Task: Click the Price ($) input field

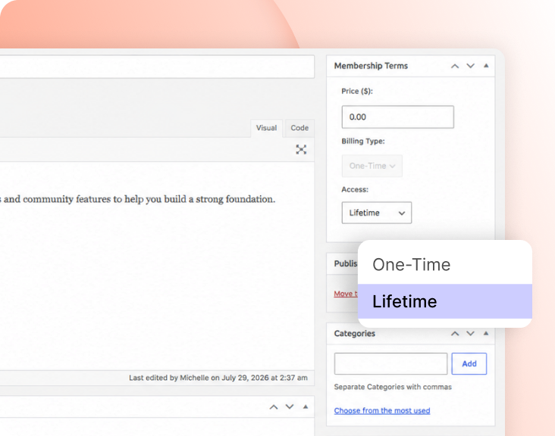Action: coord(397,117)
